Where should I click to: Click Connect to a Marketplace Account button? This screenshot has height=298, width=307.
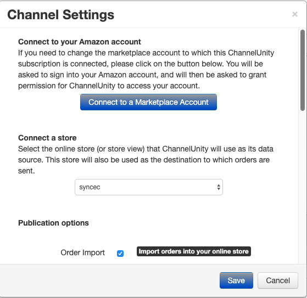tap(148, 102)
